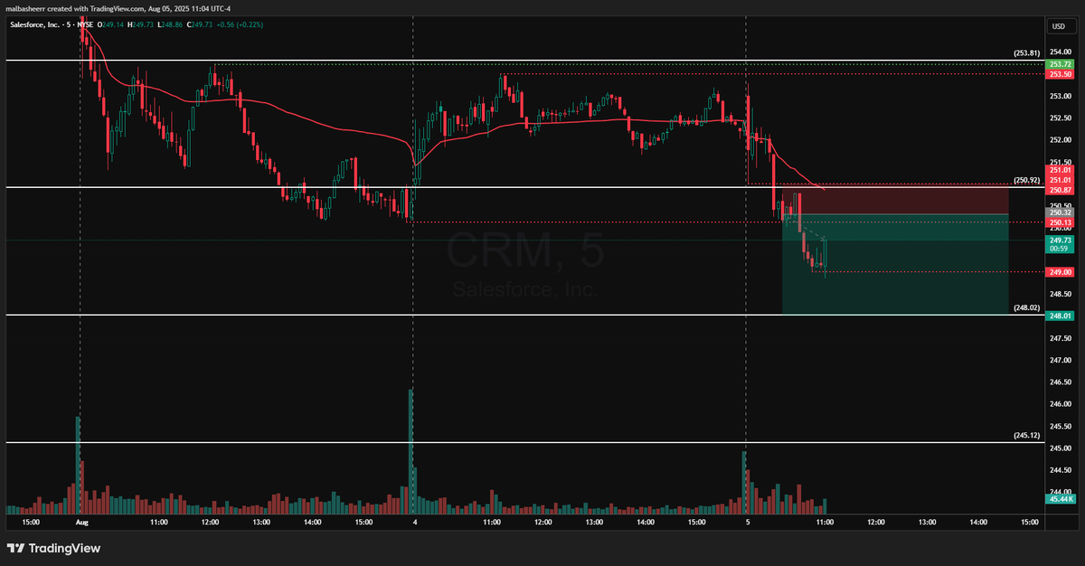Click the change value +0.56 (+0.22%)
The height and width of the screenshot is (566, 1085).
click(241, 24)
